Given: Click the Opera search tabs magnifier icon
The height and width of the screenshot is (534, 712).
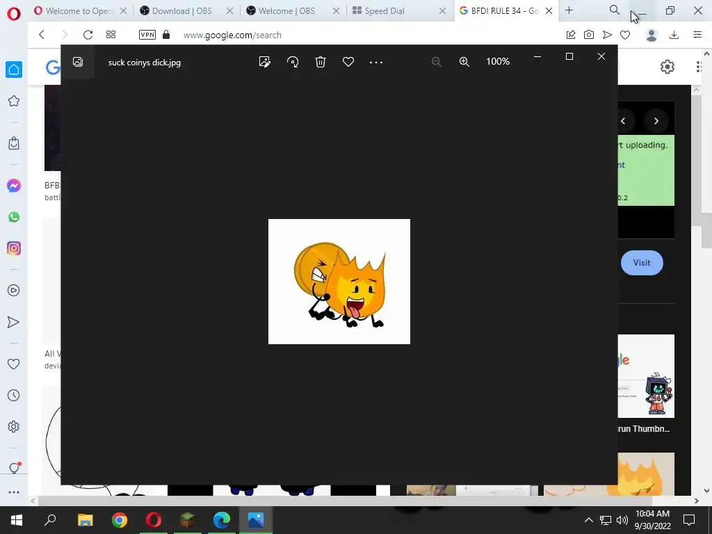Looking at the screenshot, I should [x=615, y=10].
